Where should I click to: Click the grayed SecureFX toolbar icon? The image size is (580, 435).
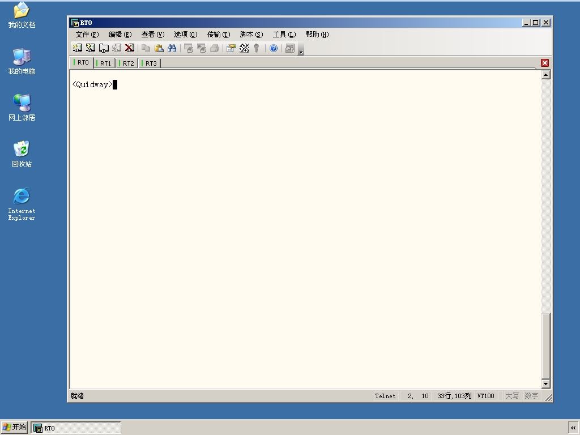click(x=290, y=48)
